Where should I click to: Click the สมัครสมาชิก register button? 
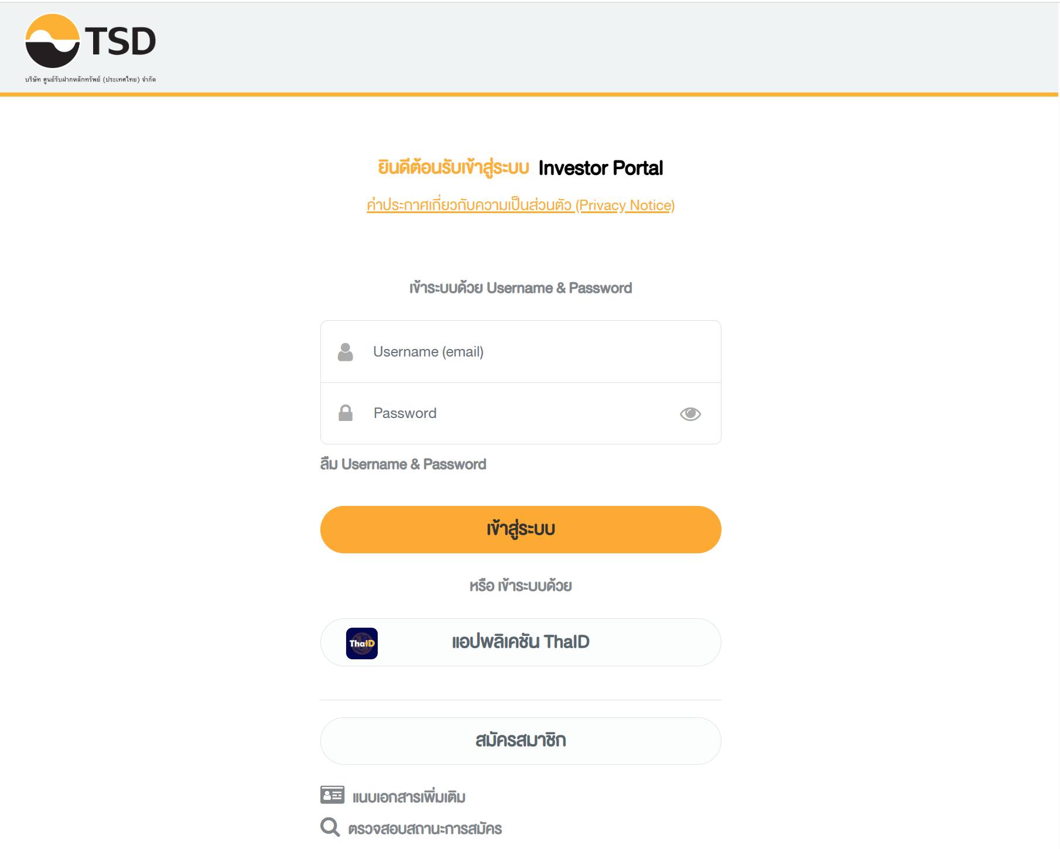click(521, 741)
